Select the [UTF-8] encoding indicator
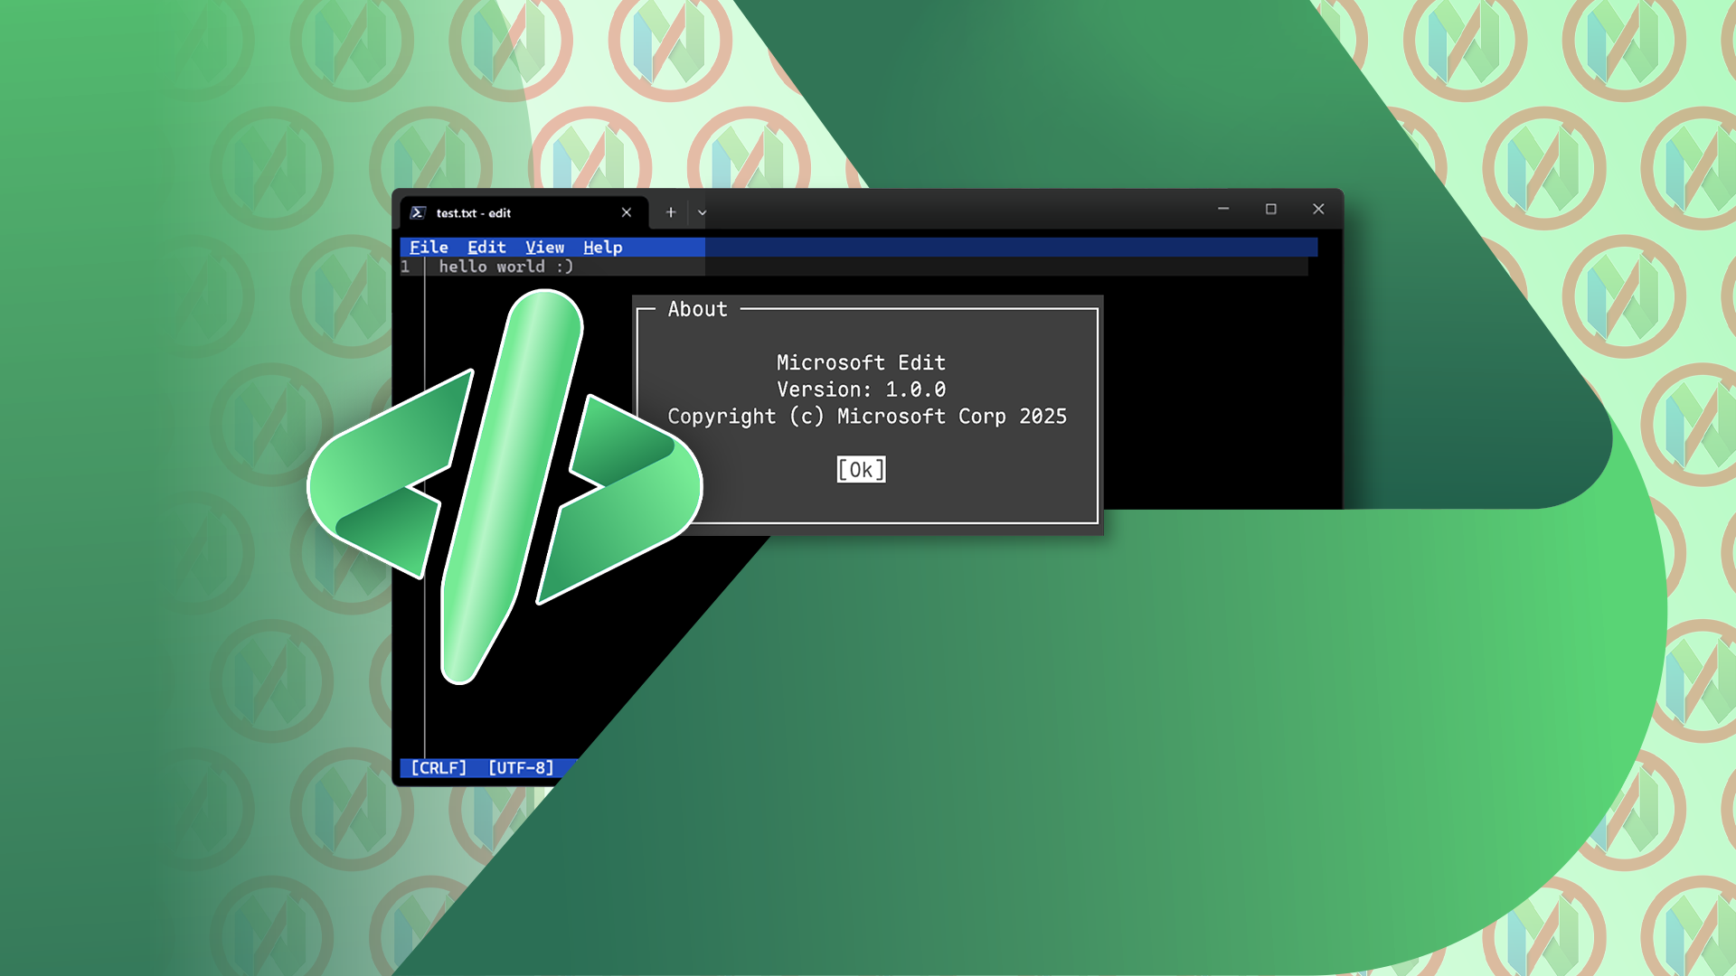This screenshot has height=976, width=1736. [521, 768]
